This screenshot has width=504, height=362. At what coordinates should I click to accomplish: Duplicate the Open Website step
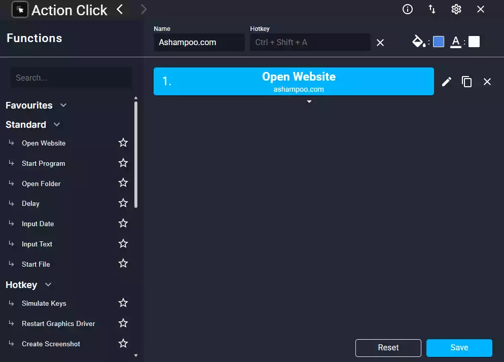point(466,82)
